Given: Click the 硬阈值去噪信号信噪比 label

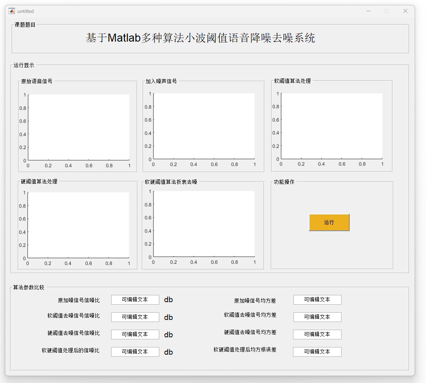Looking at the screenshot, I should pyautogui.click(x=74, y=333).
